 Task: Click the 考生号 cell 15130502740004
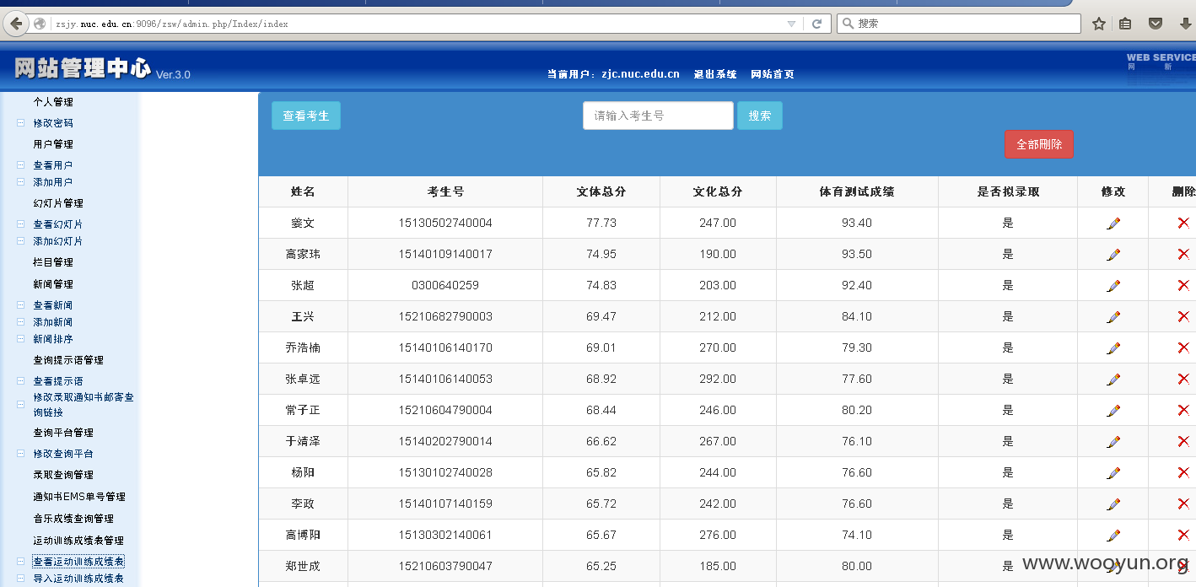(x=445, y=223)
